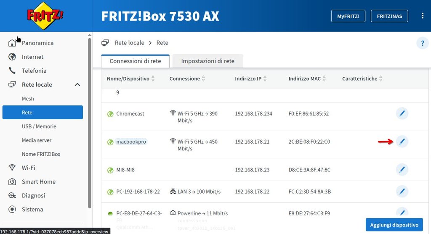The width and height of the screenshot is (431, 234).
Task: Click the Aggiungi dispositivo button
Action: click(394, 225)
